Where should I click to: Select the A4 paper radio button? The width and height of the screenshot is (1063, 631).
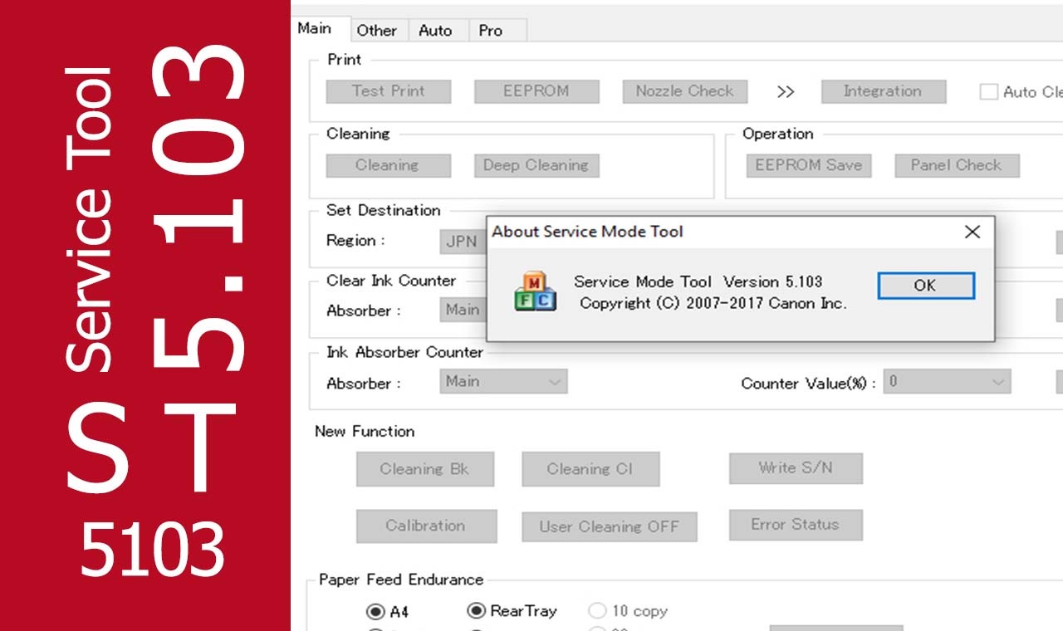[x=375, y=612]
